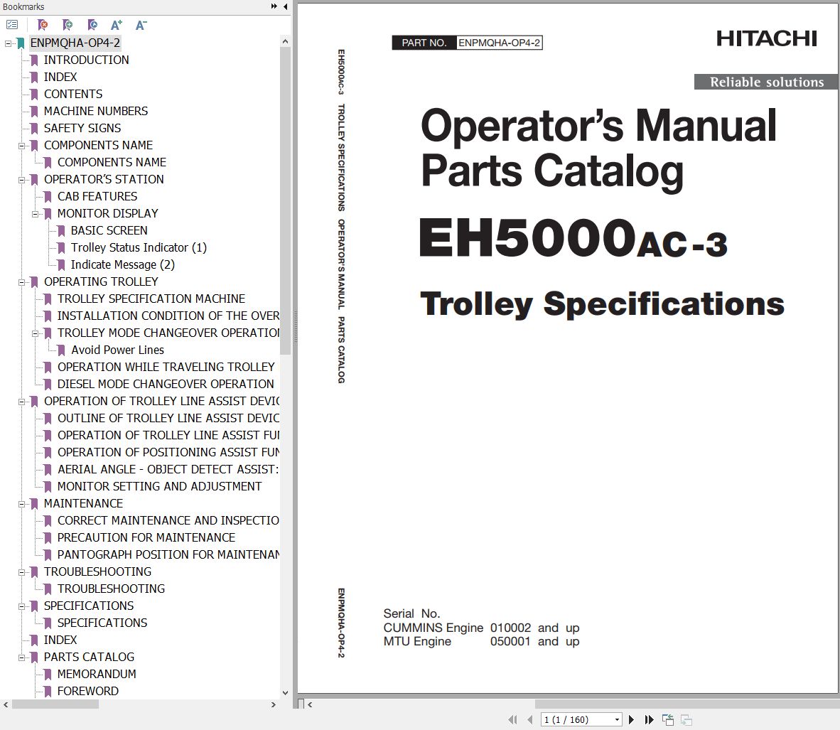Select INSTALLATION CONDITION OF THE OVER bookmark
Screen dimensions: 840x730
click(x=168, y=316)
